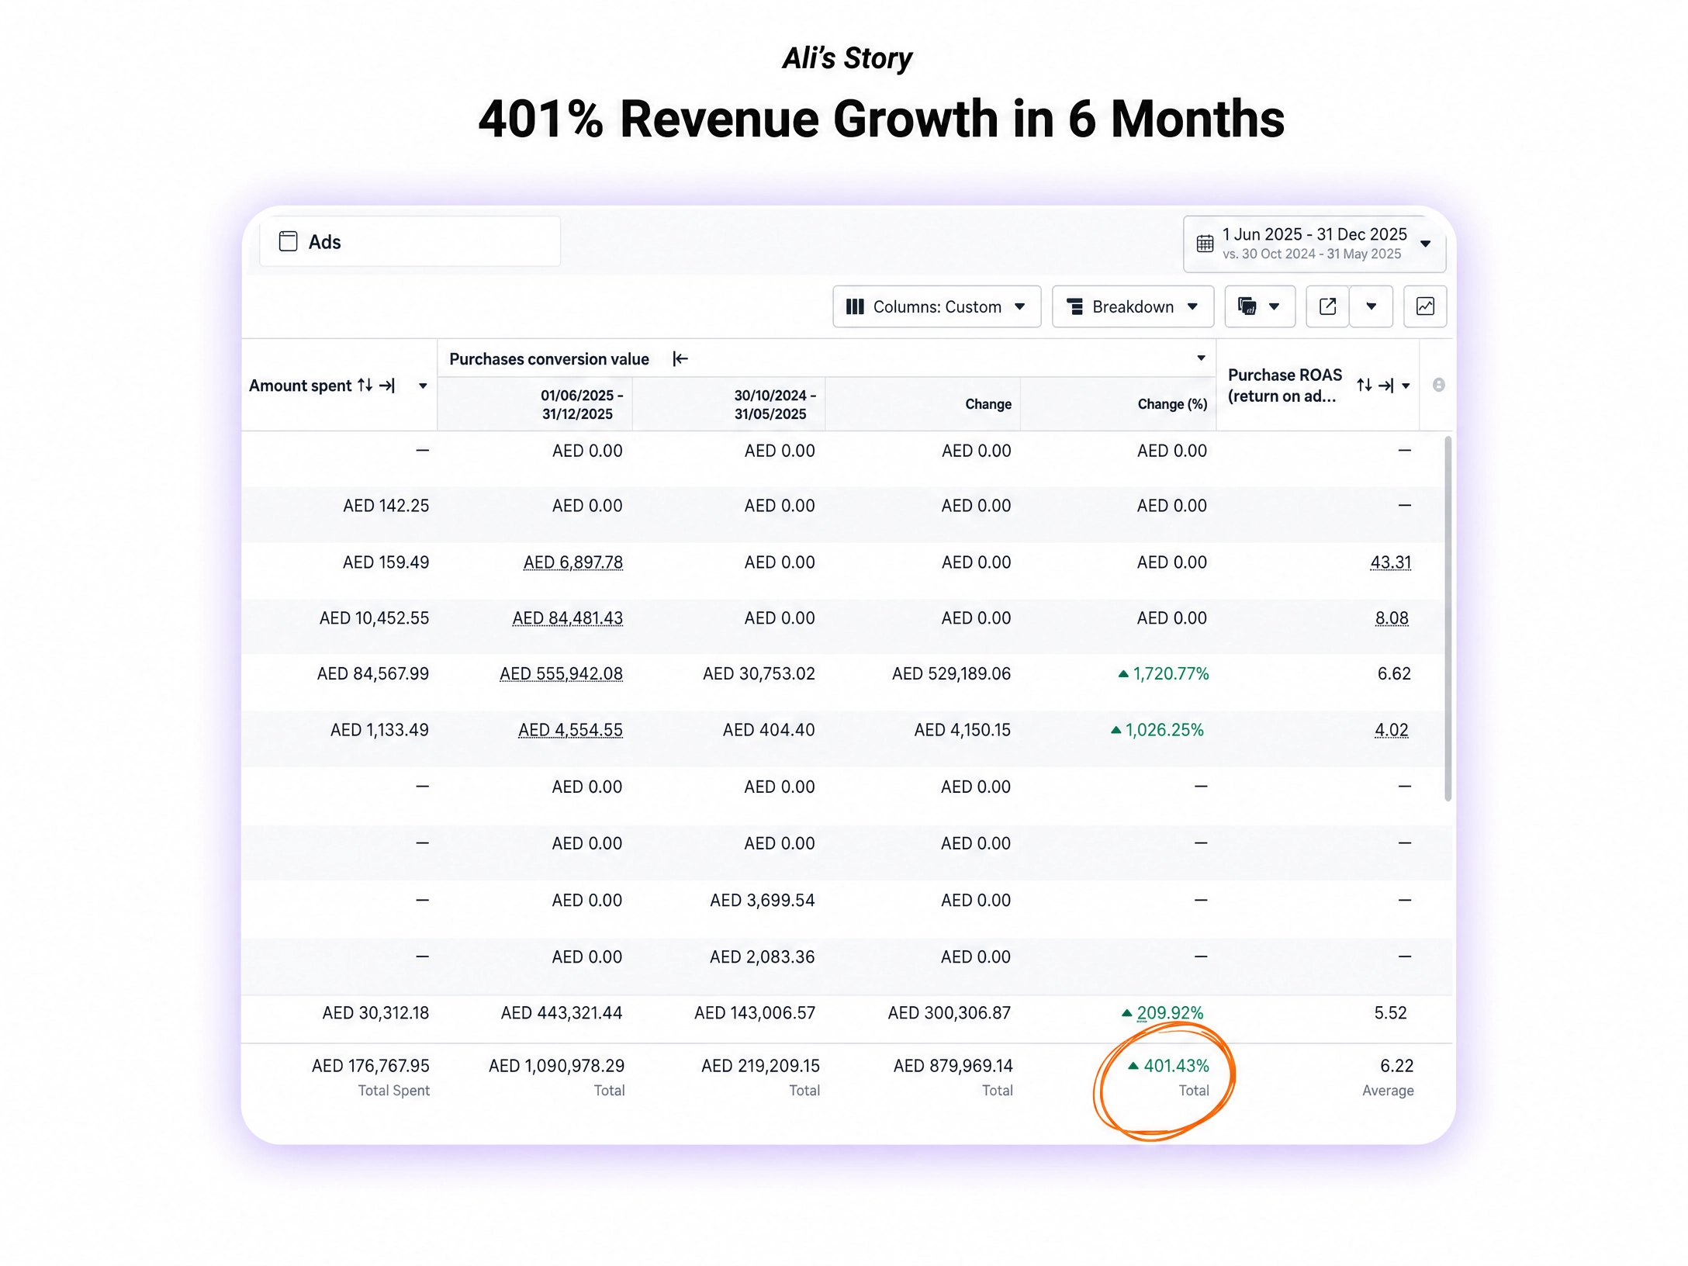The image size is (1688, 1266).
Task: Open the Amount spent column dropdown
Action: (423, 386)
